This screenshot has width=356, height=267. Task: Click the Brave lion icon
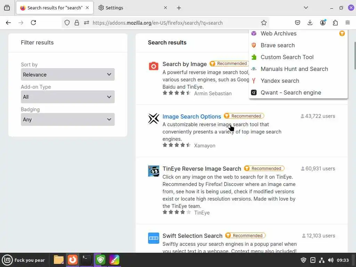click(254, 45)
